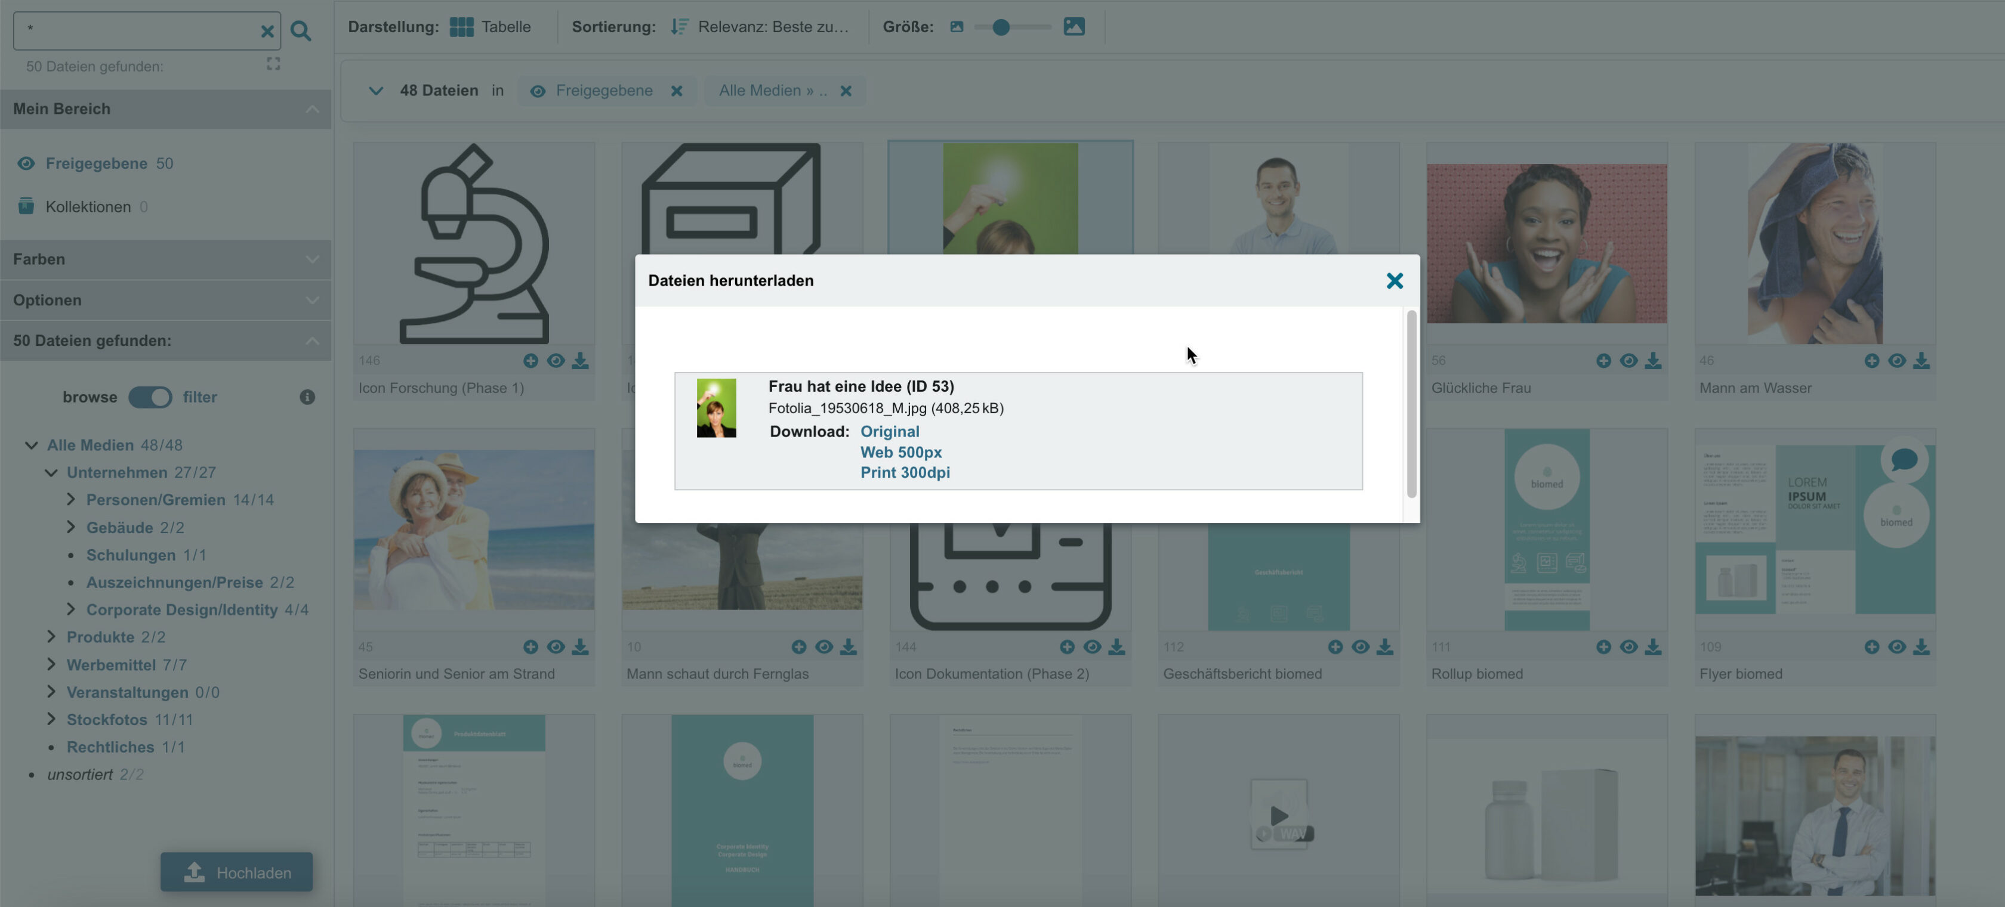Toggle eye icon for Glückliche Frau
Image resolution: width=2005 pixels, height=907 pixels.
1628,361
